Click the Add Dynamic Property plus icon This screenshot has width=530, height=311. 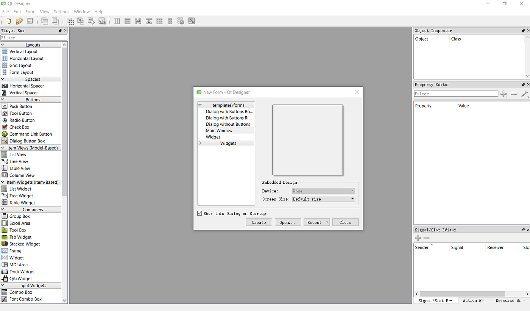[503, 94]
